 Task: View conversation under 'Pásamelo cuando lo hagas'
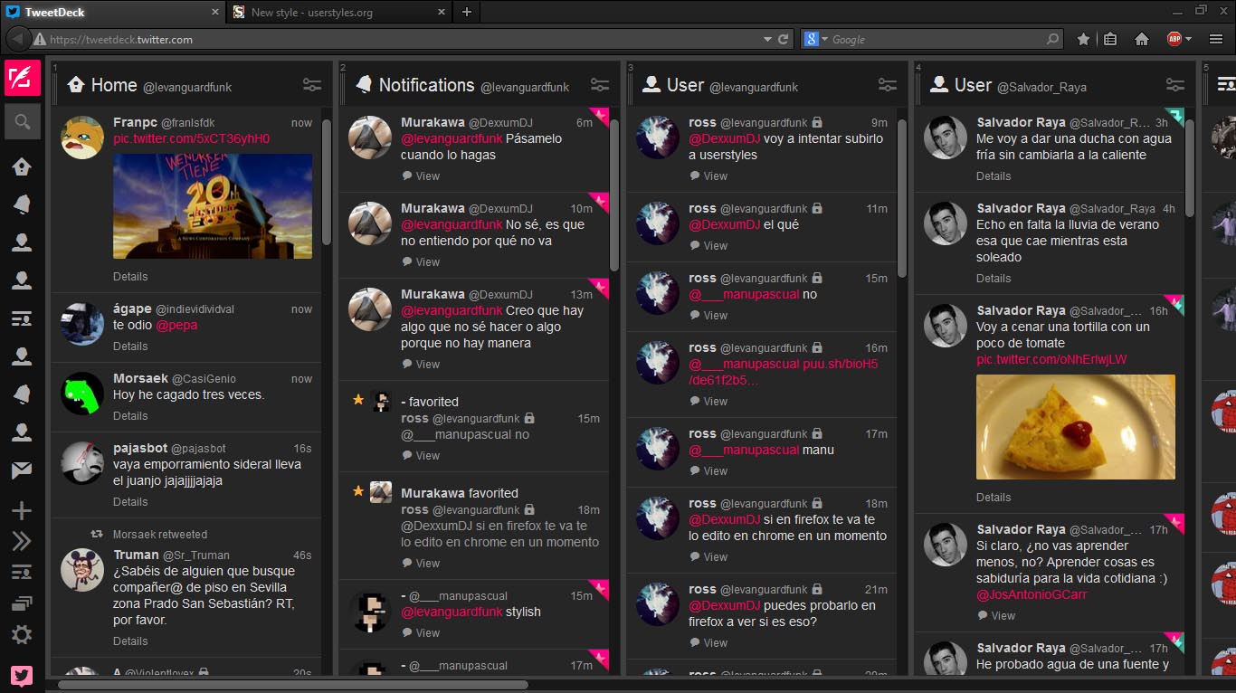(421, 176)
